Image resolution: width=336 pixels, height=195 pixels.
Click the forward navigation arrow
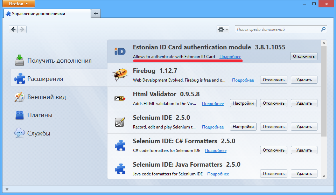tap(22, 29)
